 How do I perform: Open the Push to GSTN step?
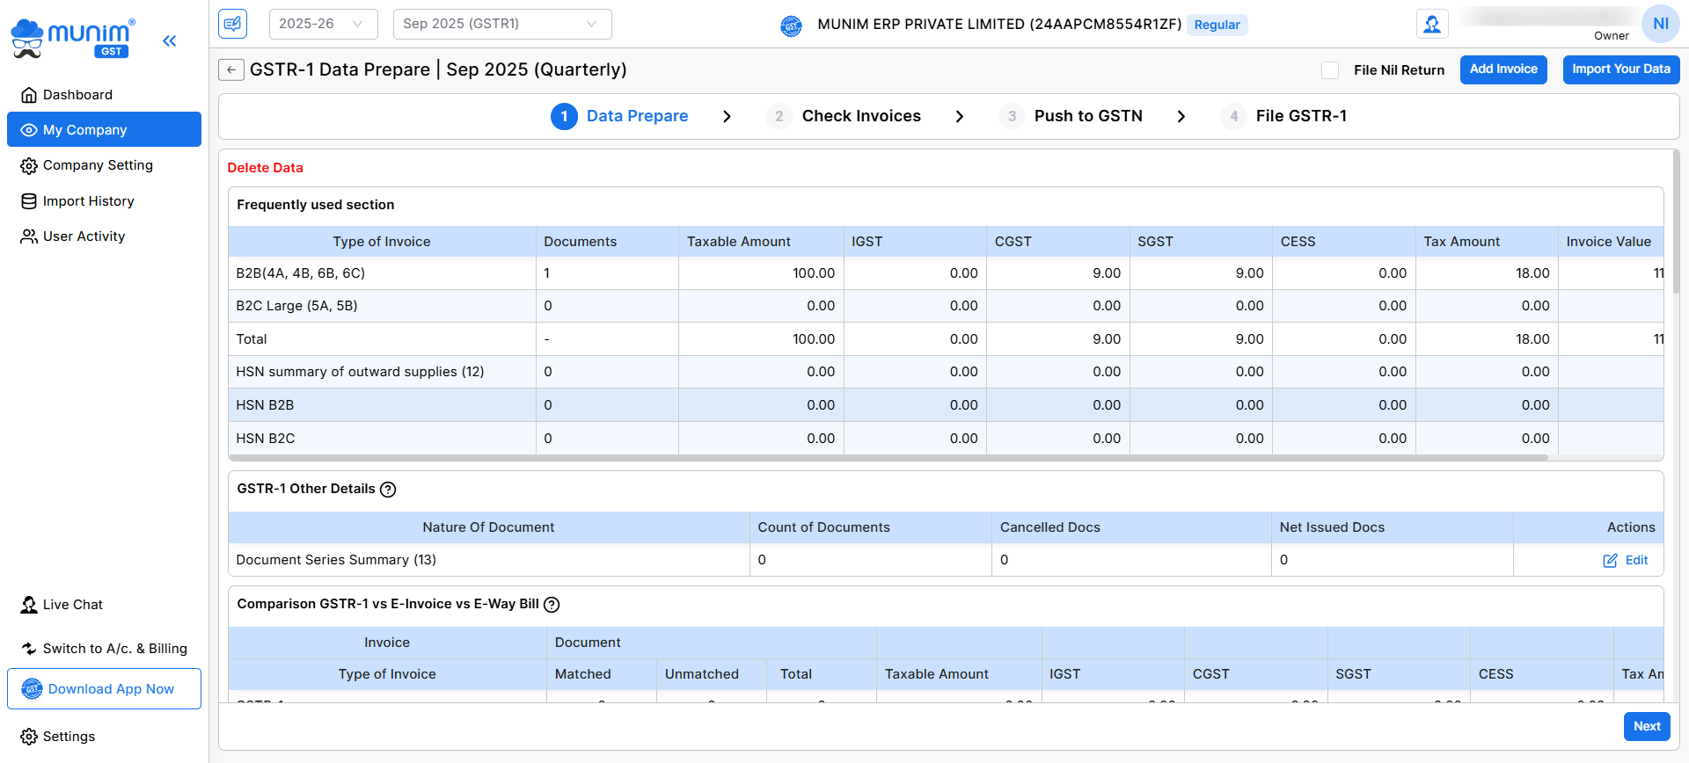(1087, 116)
